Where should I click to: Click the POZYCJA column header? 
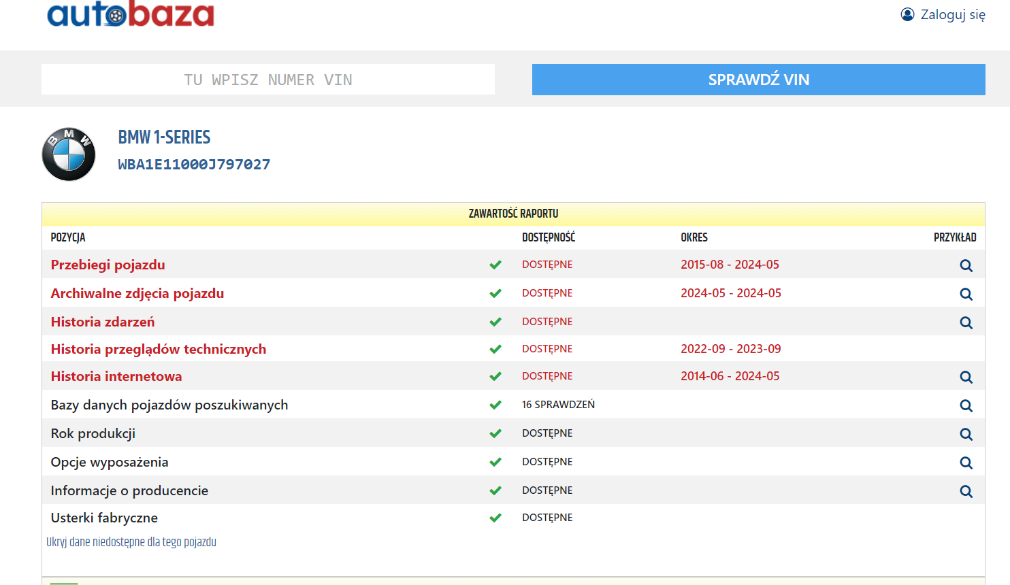click(x=68, y=237)
